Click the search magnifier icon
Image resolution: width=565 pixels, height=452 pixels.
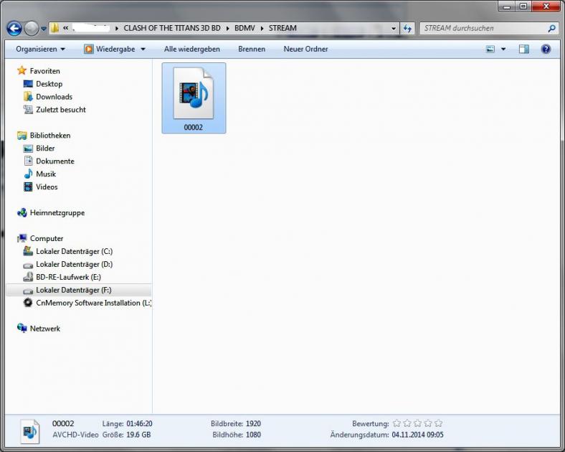coord(551,28)
